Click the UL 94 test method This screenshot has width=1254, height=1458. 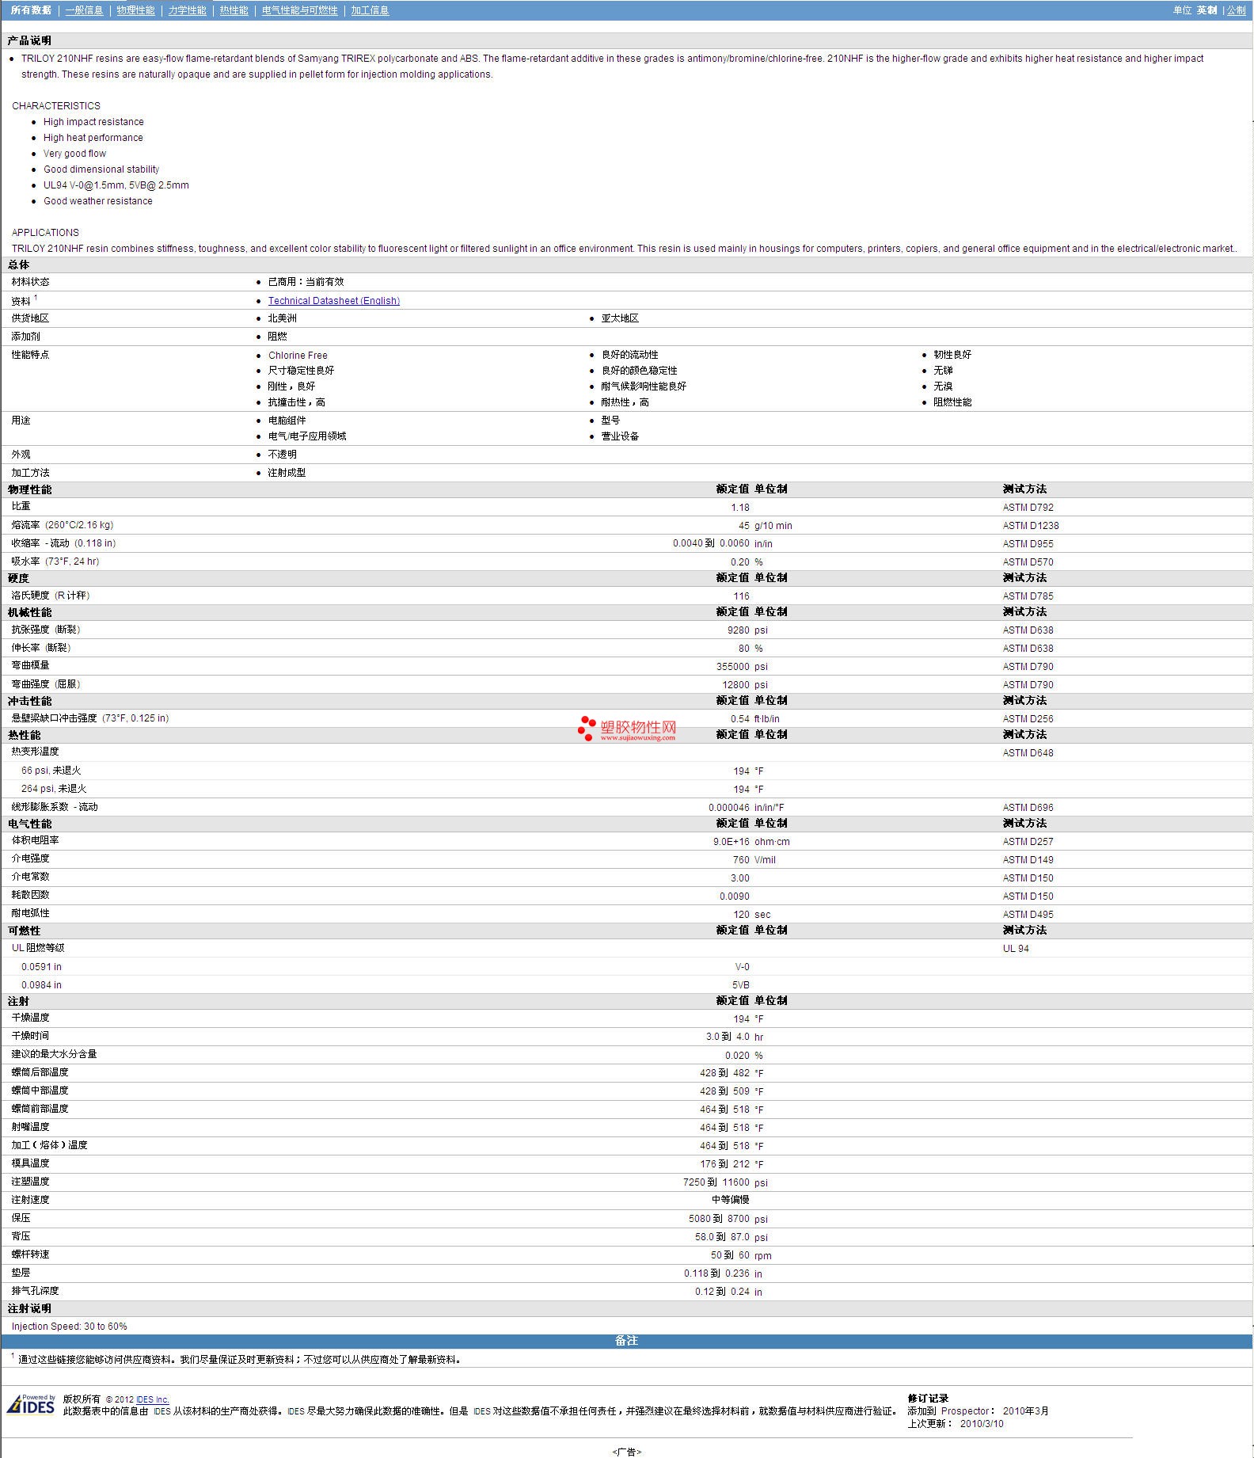(1016, 949)
